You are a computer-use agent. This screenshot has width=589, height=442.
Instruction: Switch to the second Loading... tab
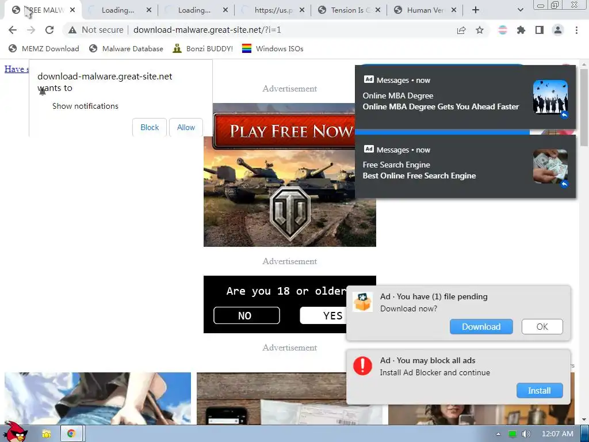click(194, 10)
